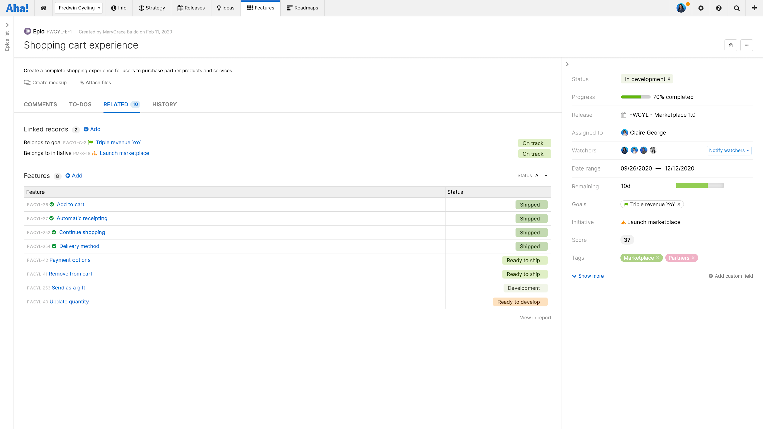The height and width of the screenshot is (429, 763).
Task: Open settings gear icon
Action: (x=701, y=8)
